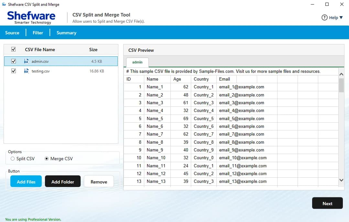Click the CSV preview scrollbar thumb
349x222 pixels.
[341, 85]
